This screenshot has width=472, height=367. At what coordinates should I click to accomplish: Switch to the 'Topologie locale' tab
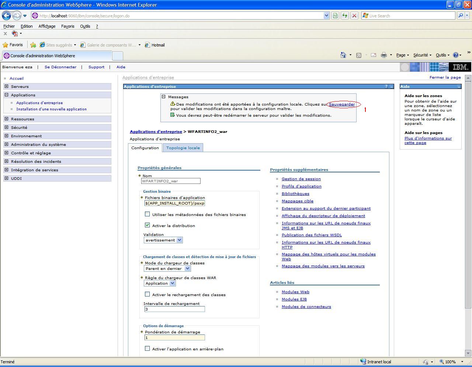(x=183, y=148)
